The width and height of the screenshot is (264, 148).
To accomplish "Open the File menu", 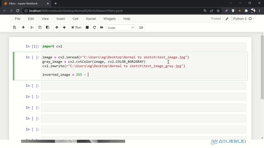I will (x=17, y=19).
